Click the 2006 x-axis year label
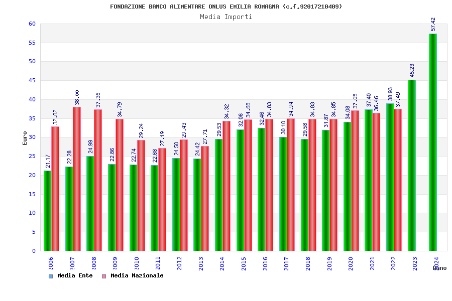Screen dimensions: 452x301 tap(51, 263)
